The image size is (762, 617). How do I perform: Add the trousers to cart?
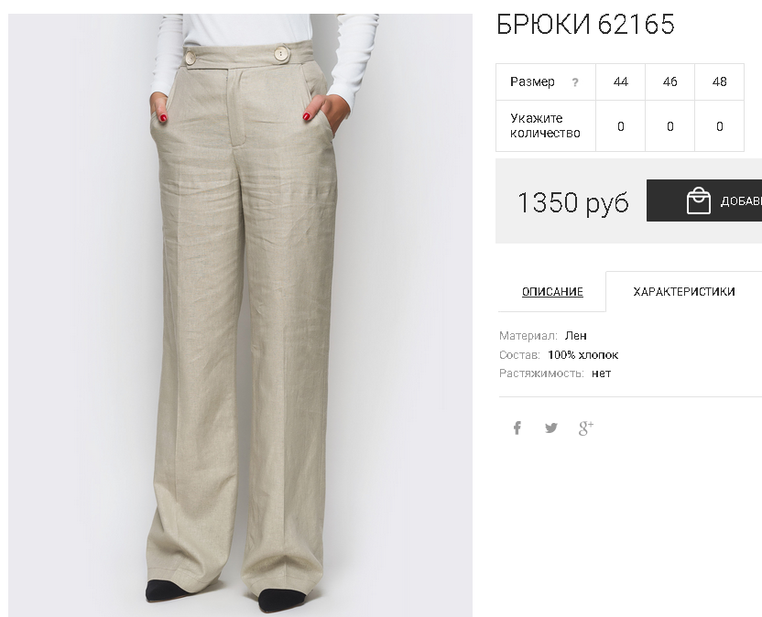click(704, 200)
